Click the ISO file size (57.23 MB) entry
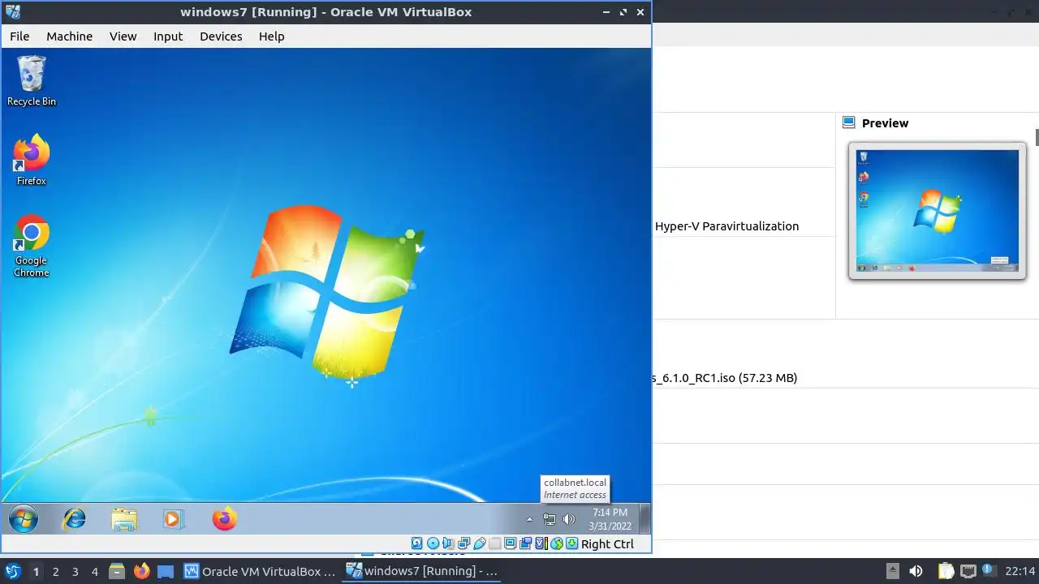 point(767,378)
